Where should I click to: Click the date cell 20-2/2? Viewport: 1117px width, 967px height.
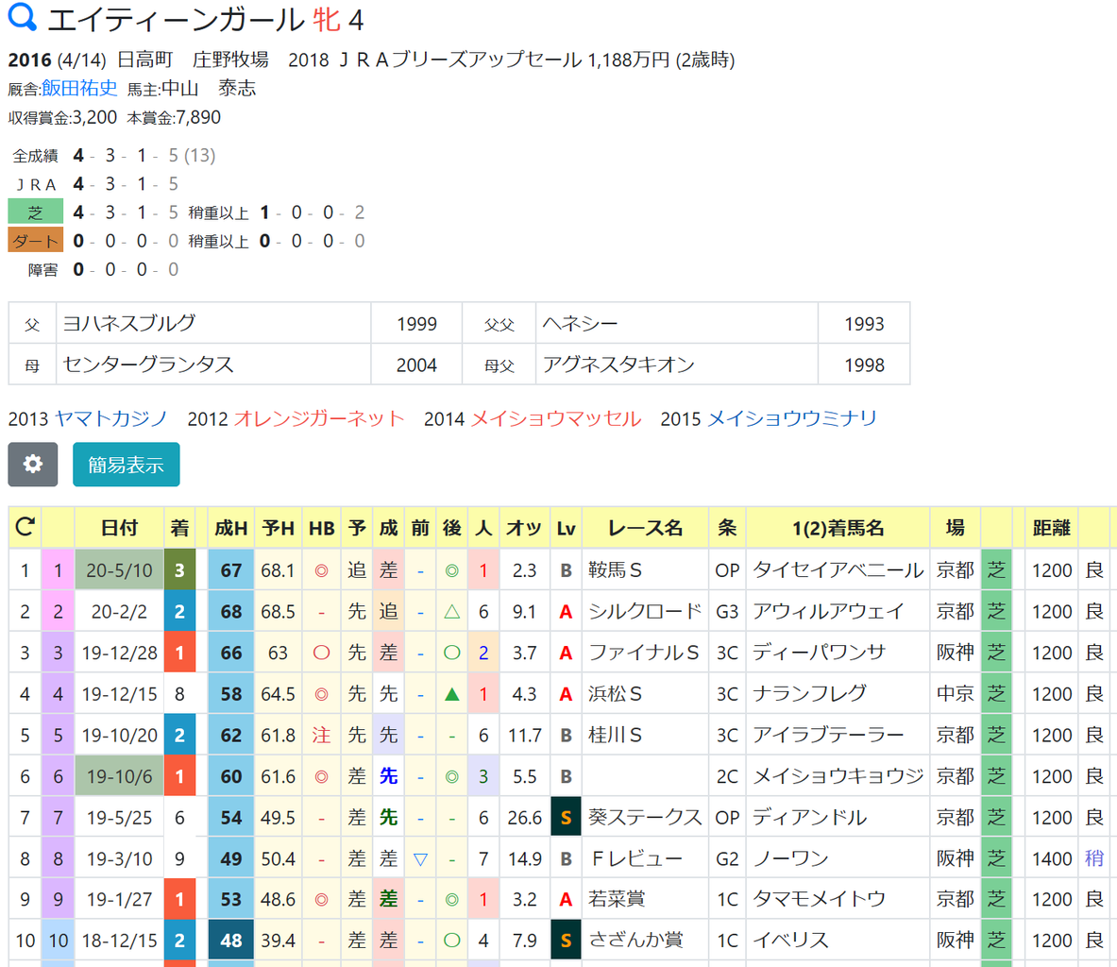click(x=119, y=611)
